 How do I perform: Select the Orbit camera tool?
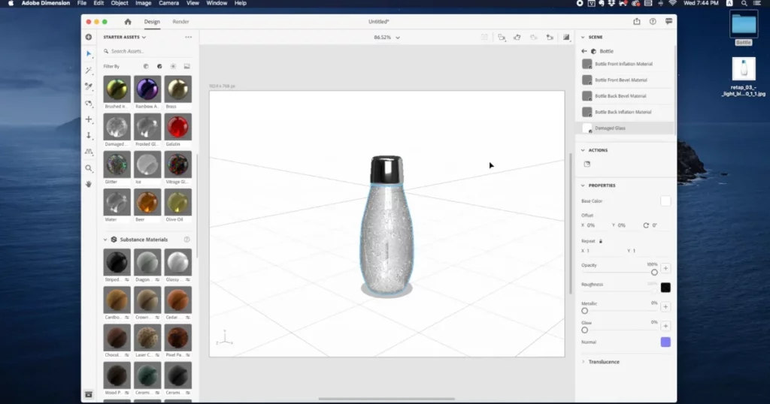[x=89, y=104]
